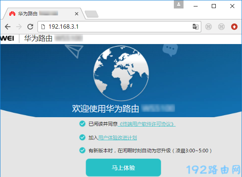Open the Chrome user profile icon
242x177 pixels.
[x=179, y=4]
